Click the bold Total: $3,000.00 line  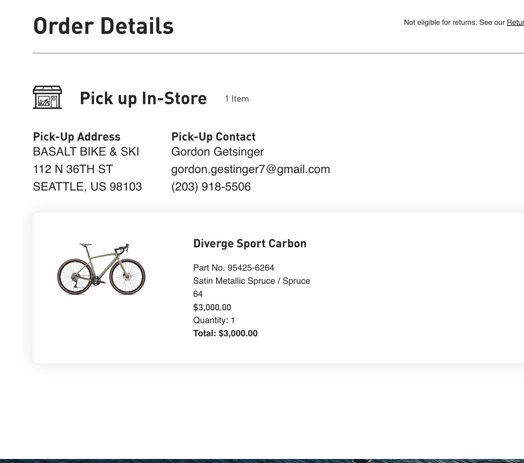click(x=225, y=333)
